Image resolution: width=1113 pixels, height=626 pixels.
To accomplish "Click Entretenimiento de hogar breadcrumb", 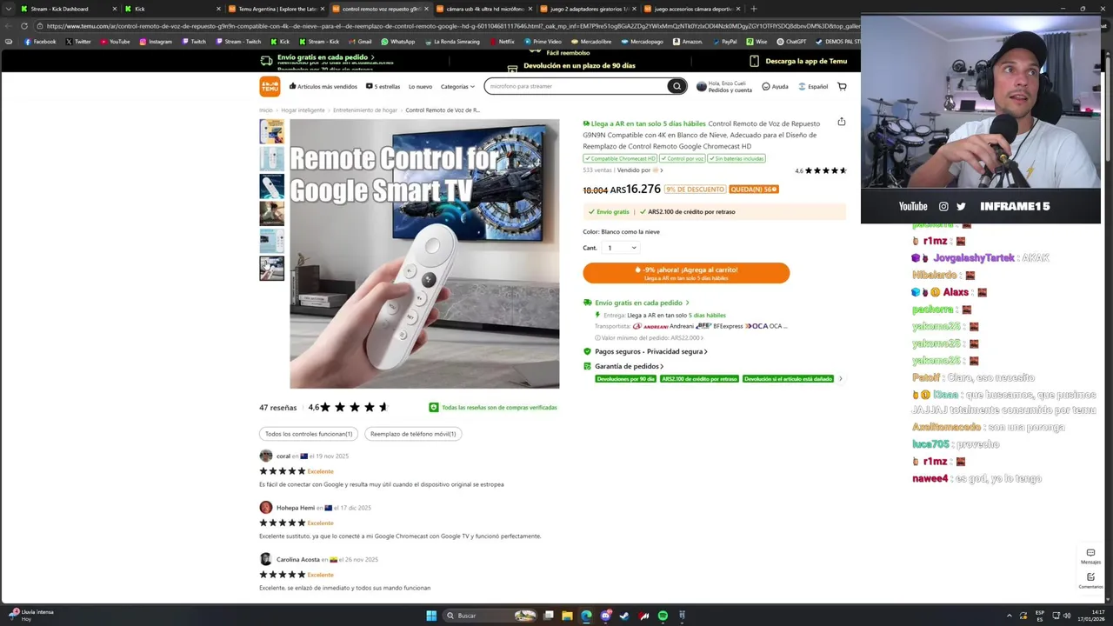I will 365,110.
